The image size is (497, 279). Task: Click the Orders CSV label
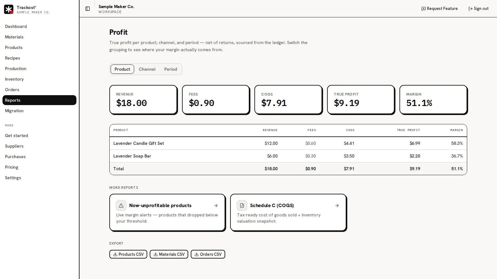click(211, 254)
